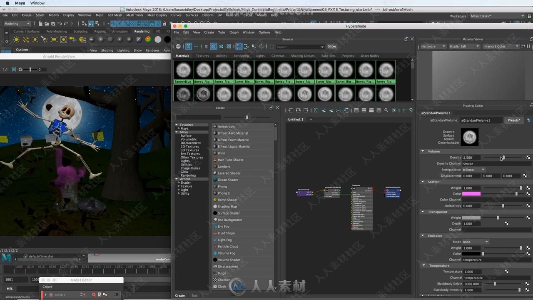533x300 pixels.
Task: Click the ramp shader sphere shelf icon
Action: [x=148, y=40]
